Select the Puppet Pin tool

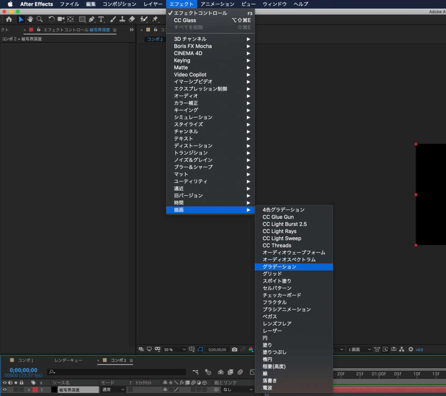point(155,19)
